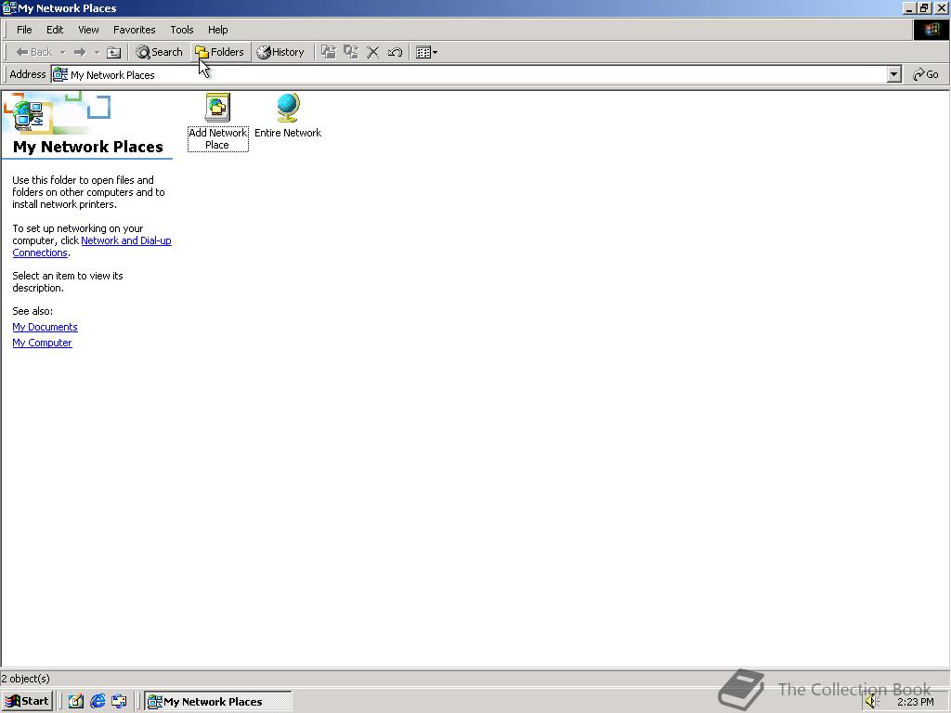Click the Show Desktop quick launch icon
Viewport: 951px width, 713px height.
coord(76,702)
